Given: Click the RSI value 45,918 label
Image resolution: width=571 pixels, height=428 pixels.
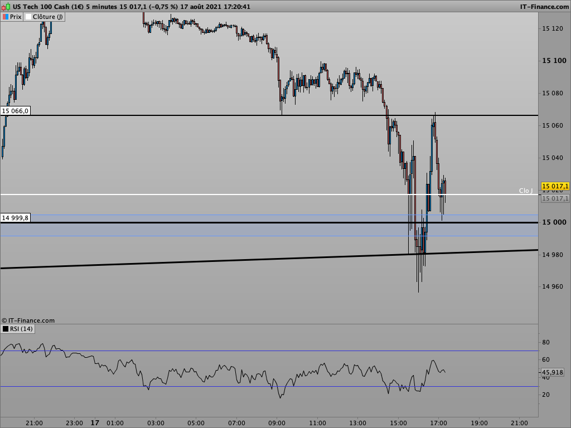Looking at the screenshot, I should [553, 372].
